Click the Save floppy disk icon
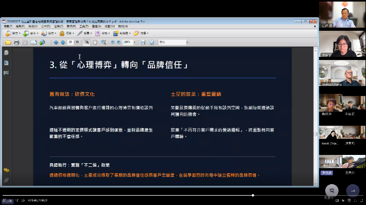366x205 pixels. (25, 42)
